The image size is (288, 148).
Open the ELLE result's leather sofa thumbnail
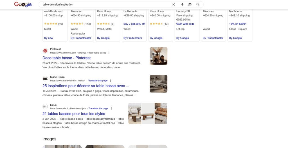(161, 113)
